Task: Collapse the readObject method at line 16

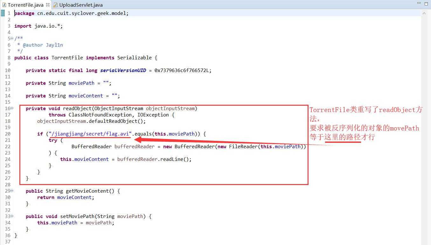Action: [x=12, y=108]
